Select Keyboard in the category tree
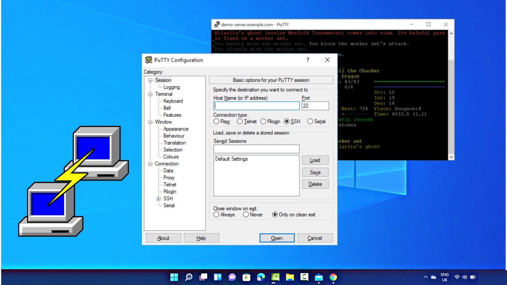Screen dimensions: 507x285 (173, 101)
